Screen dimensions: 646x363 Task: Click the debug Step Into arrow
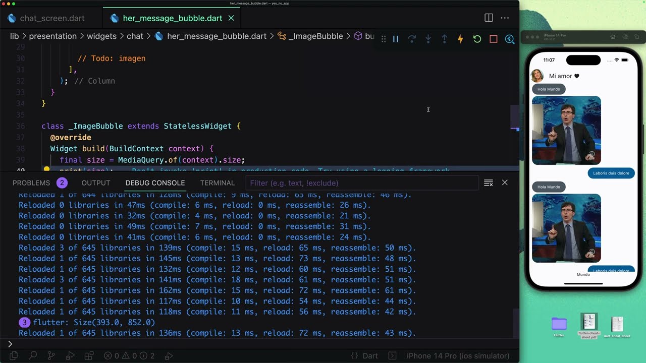tap(428, 39)
